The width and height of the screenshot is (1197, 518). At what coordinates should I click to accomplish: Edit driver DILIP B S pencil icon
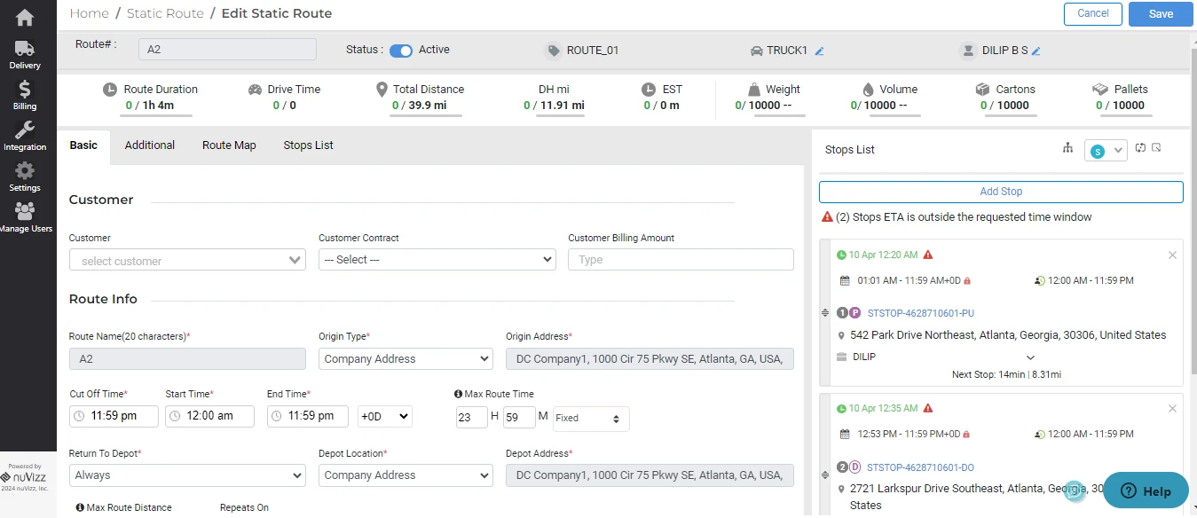(x=1036, y=51)
